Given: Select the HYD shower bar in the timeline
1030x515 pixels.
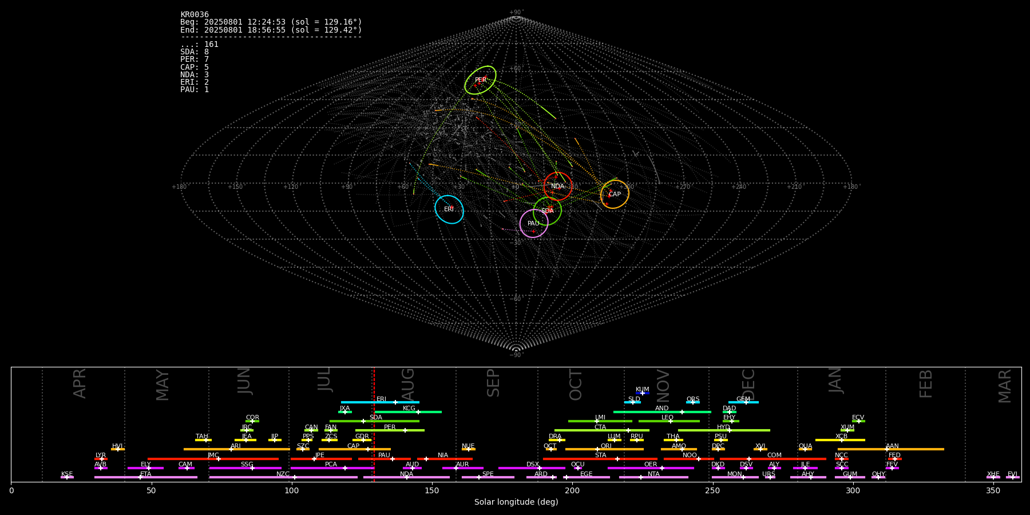Looking at the screenshot, I should coord(724,430).
